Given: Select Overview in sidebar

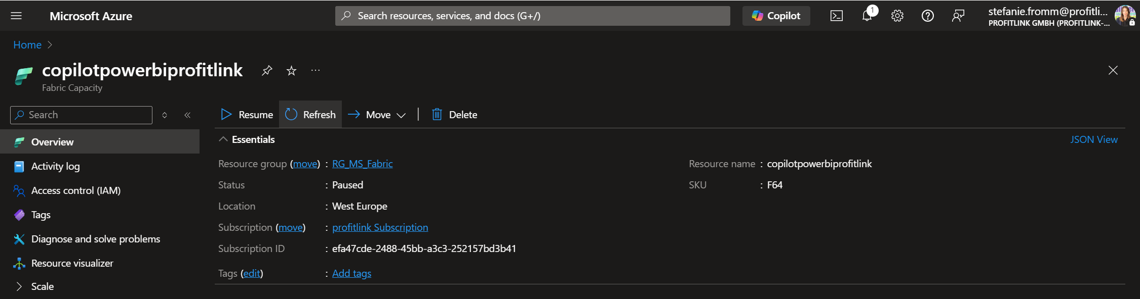Looking at the screenshot, I should (100, 142).
